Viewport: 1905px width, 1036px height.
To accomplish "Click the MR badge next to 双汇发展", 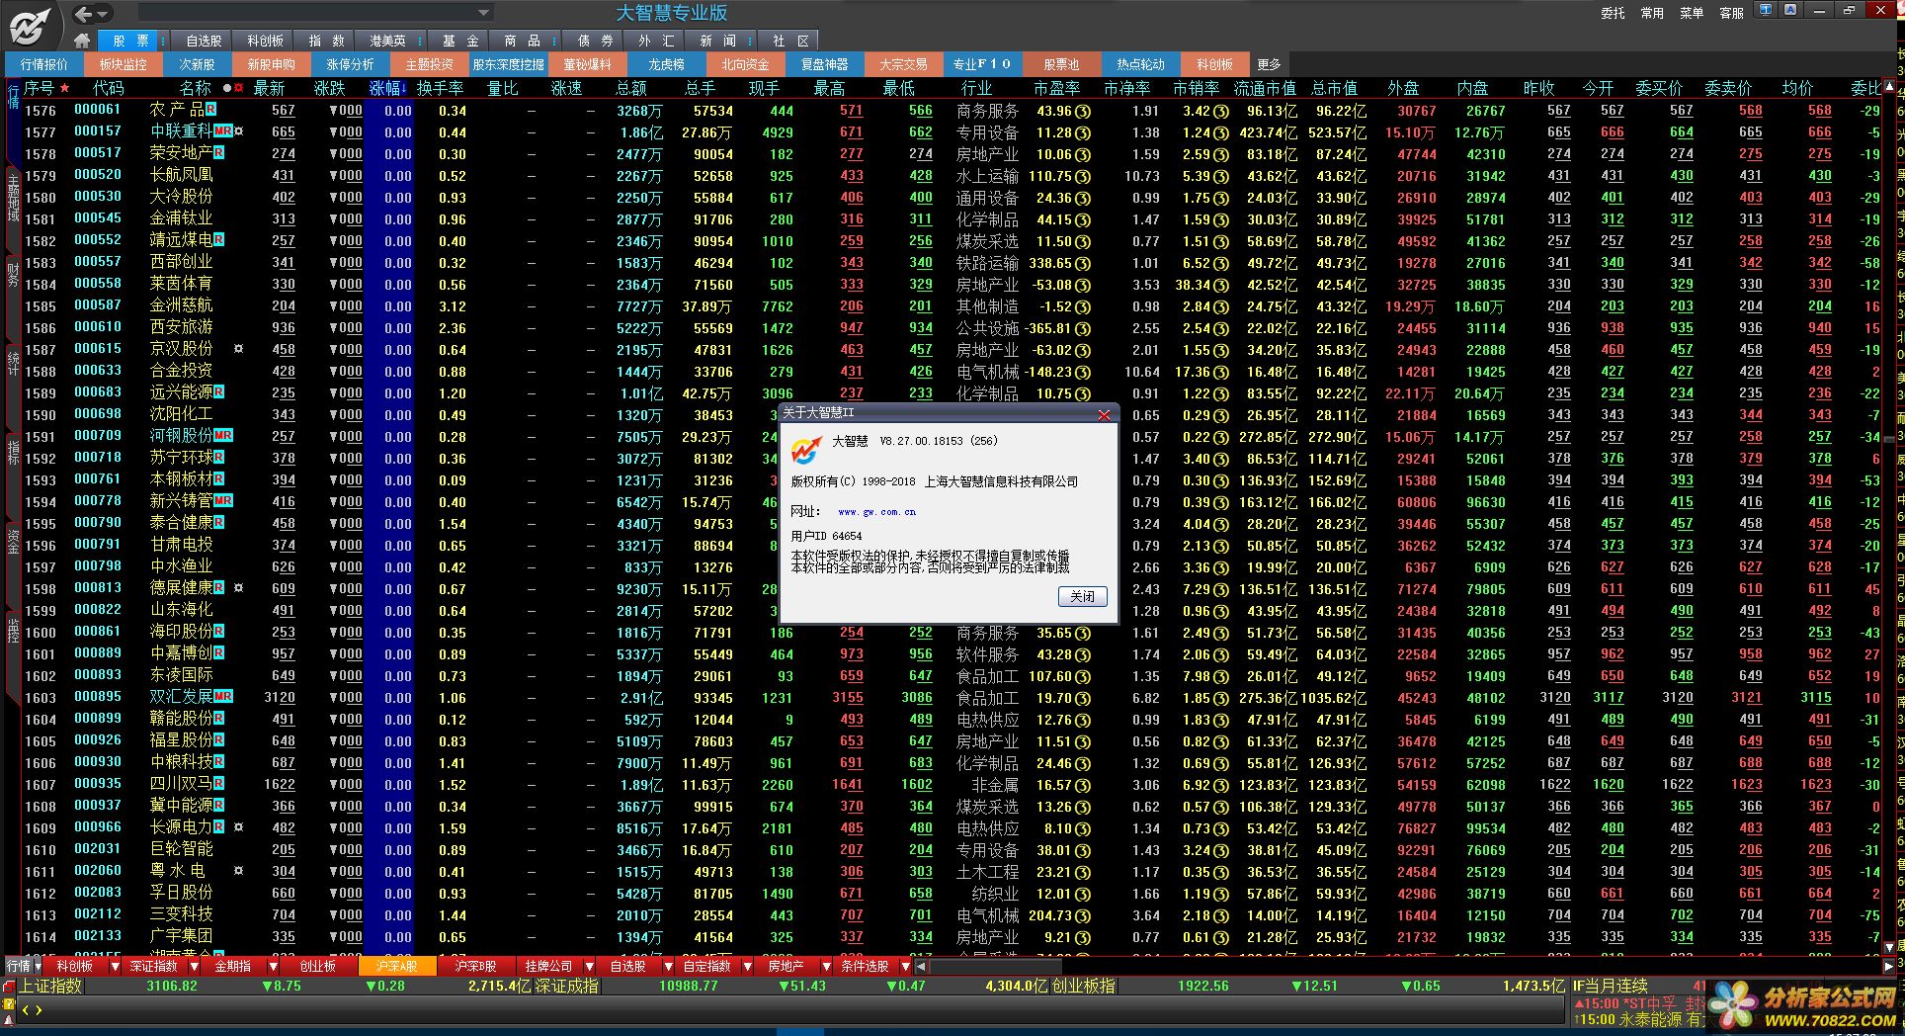I will (x=223, y=697).
